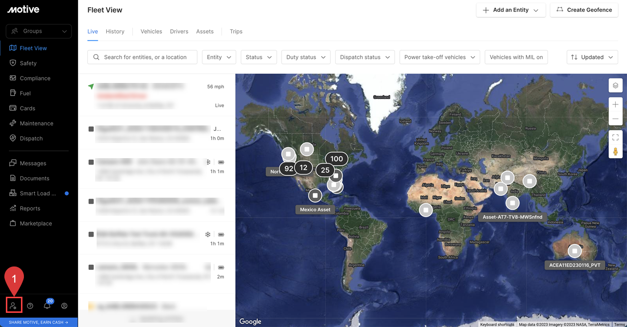Open the map layers control

[615, 85]
